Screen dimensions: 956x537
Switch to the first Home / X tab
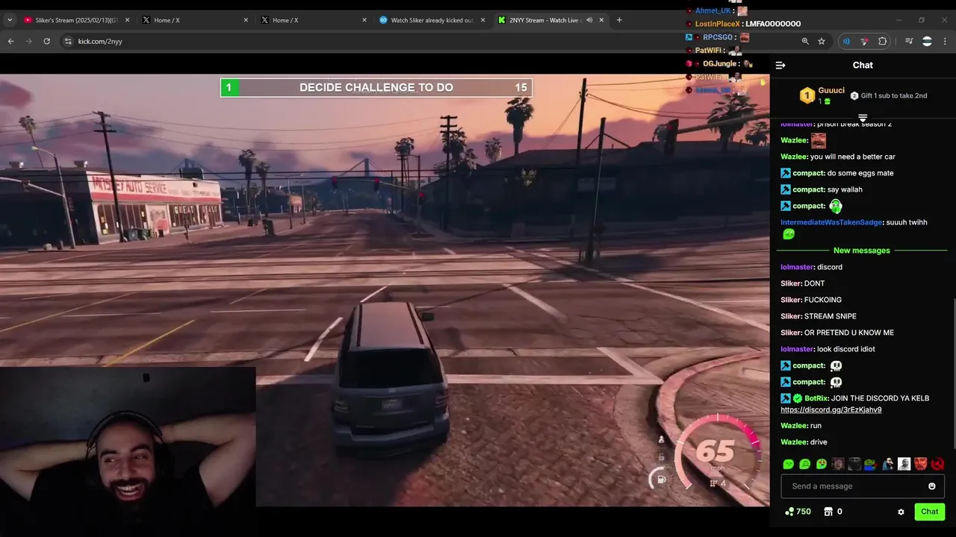click(194, 20)
